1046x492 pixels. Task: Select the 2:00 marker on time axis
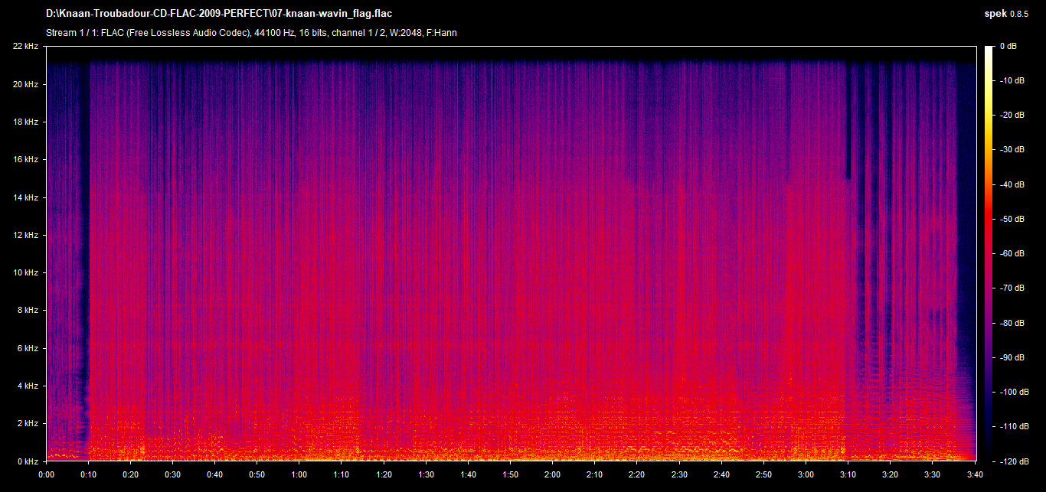(x=553, y=474)
